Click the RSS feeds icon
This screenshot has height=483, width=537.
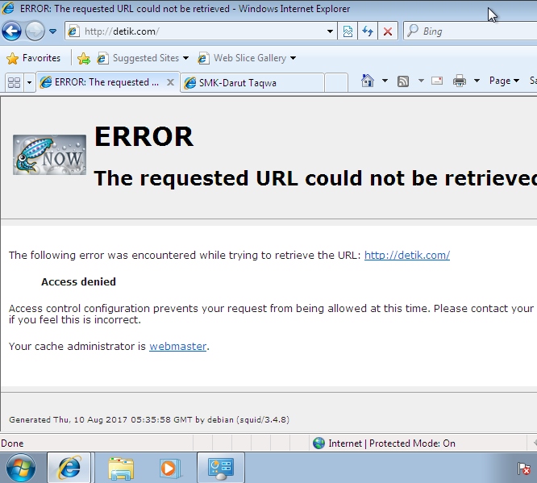[x=403, y=81]
